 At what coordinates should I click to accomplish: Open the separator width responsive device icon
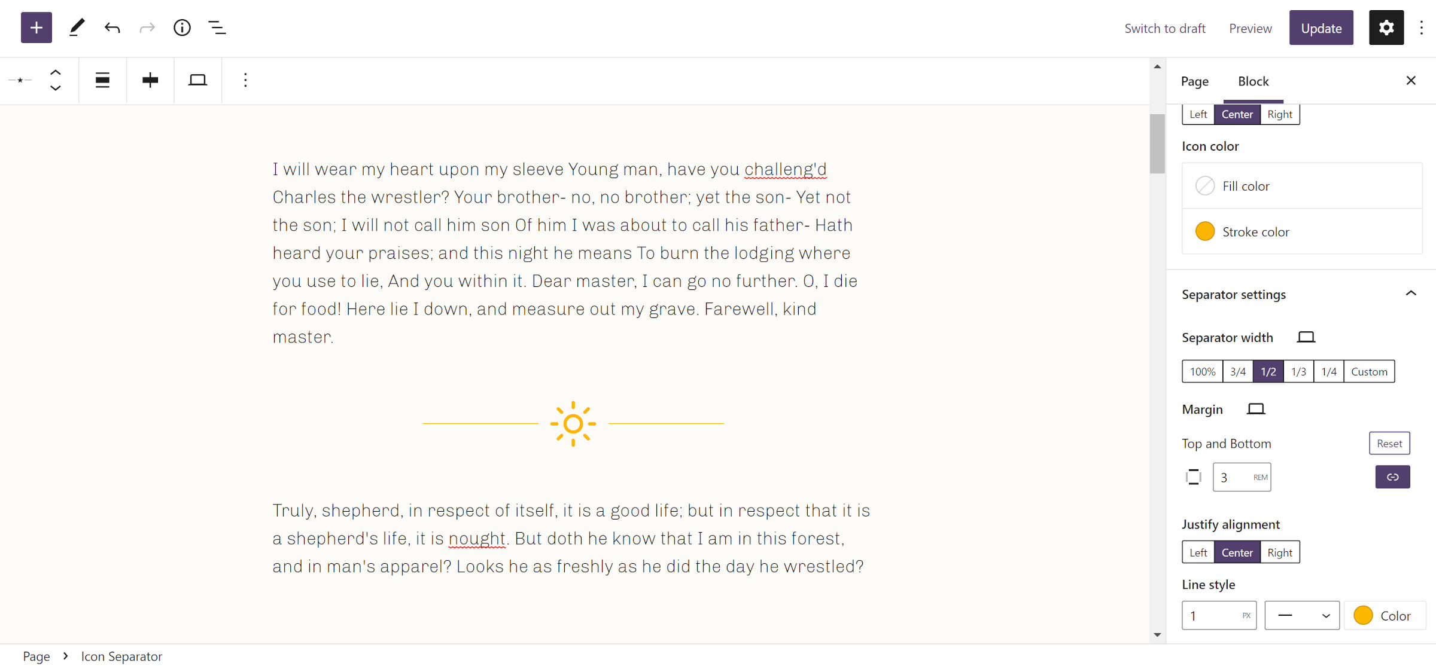[x=1307, y=337]
